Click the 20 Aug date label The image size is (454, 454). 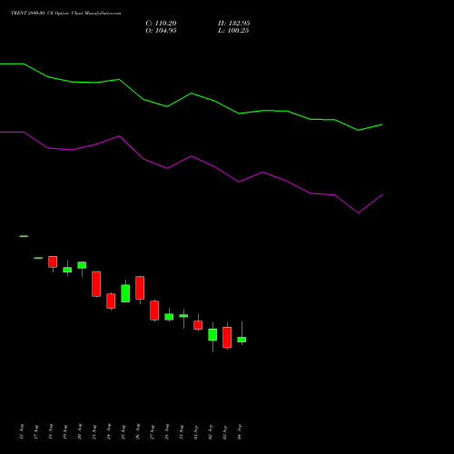tap(79, 431)
